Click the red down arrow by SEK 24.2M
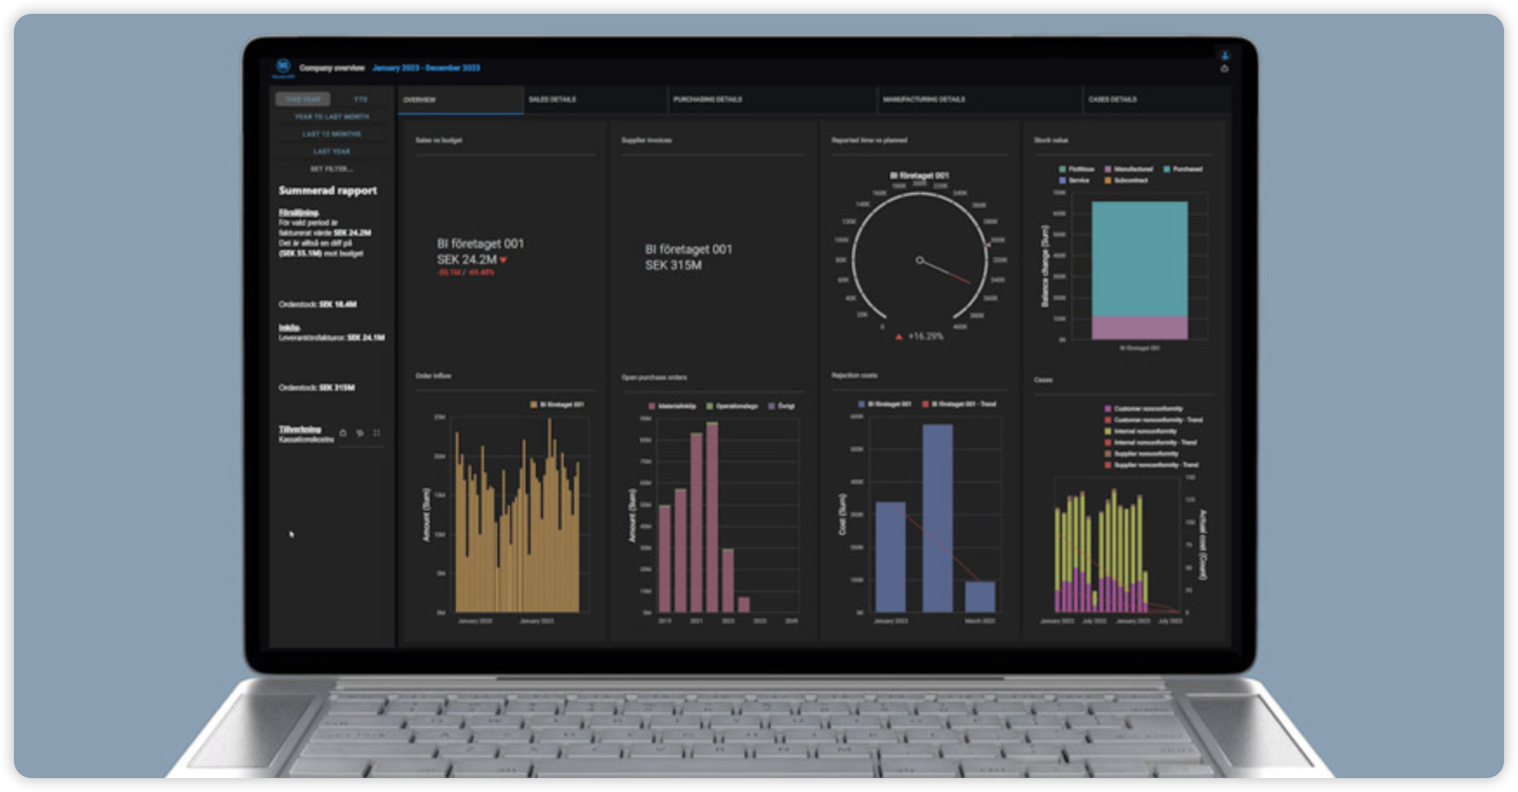This screenshot has width=1518, height=792. coord(504,260)
